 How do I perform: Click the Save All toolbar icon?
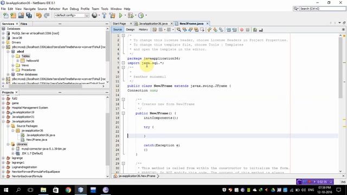coord(29,15)
